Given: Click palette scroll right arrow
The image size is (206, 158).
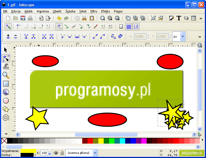Looking at the screenshot, I should coord(198,147).
